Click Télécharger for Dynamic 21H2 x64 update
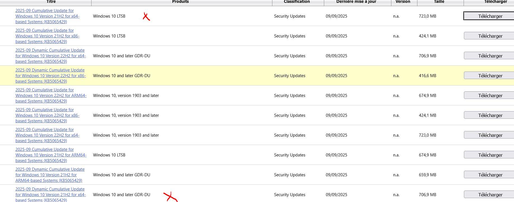Viewport: 514px width, 202px height. coord(489,194)
